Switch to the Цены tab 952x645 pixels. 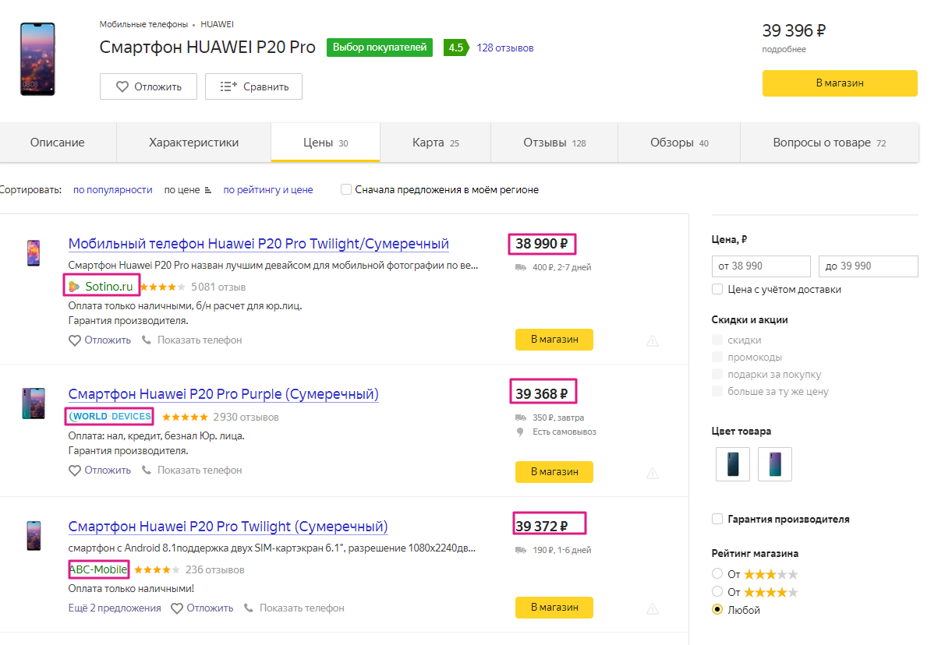click(326, 143)
